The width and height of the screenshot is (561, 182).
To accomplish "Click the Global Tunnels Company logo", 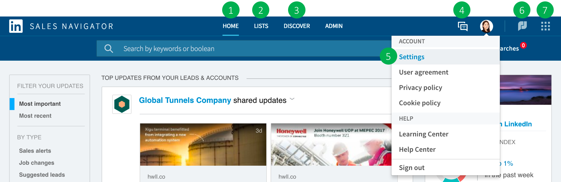I will 122,104.
